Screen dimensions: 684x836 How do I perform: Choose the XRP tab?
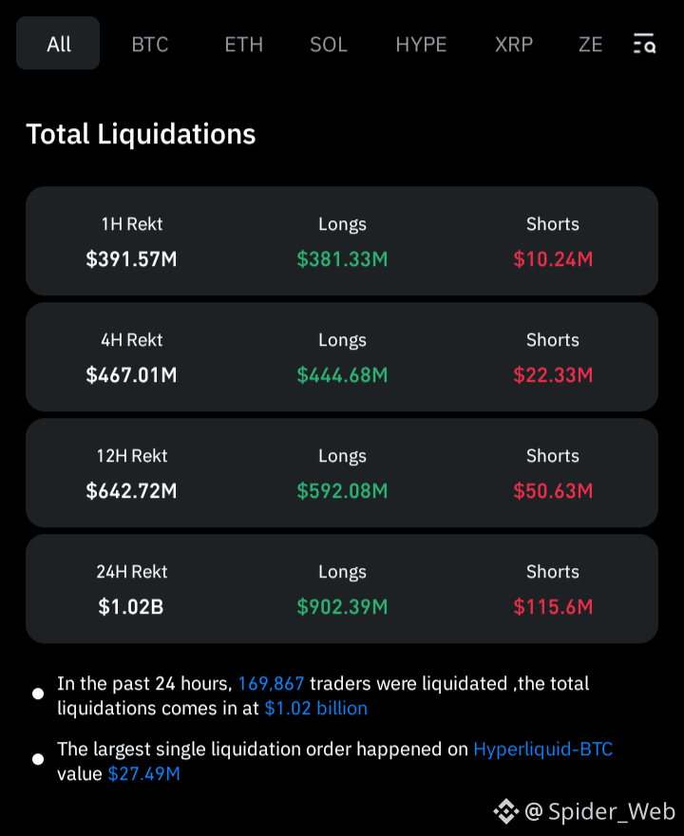513,45
